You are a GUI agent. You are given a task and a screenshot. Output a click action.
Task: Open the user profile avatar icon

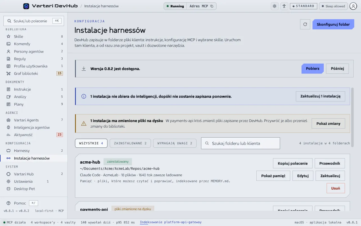(353, 6)
